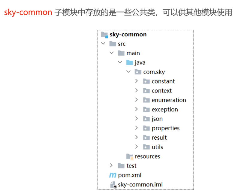The width and height of the screenshot is (238, 191).
Task: Collapse the com.sky package chevron
Action: 128,72
